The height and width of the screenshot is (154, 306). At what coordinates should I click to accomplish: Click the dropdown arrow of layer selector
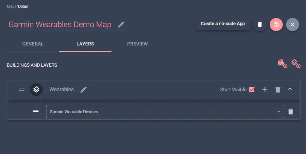pos(279,111)
